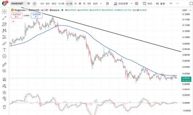Switch to the 月 monthly interval

pos(84,4)
